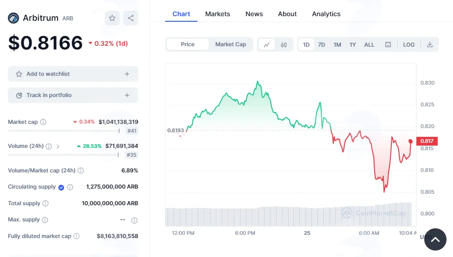Click Add to watchlist button
Viewport: 453px width, 257px height.
coord(73,74)
